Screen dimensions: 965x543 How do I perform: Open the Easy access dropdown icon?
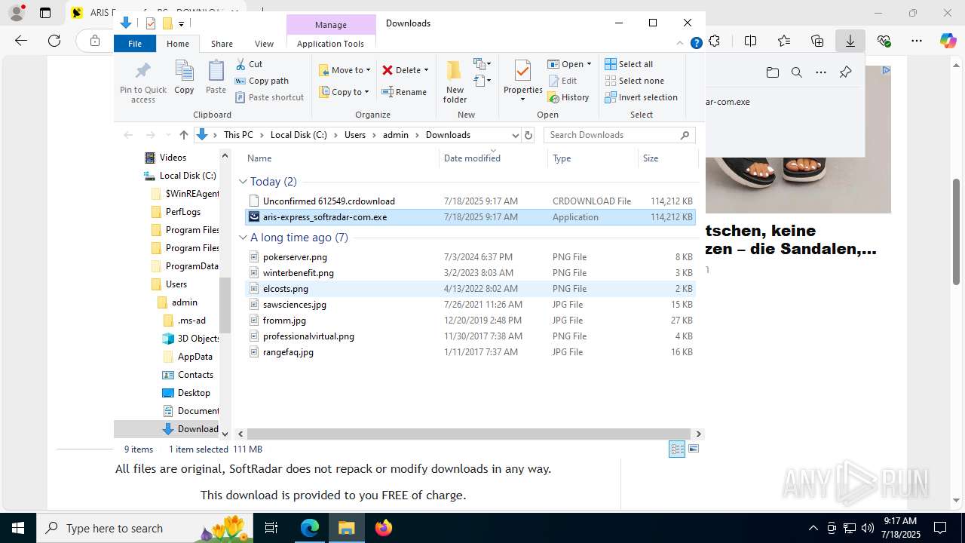point(482,81)
